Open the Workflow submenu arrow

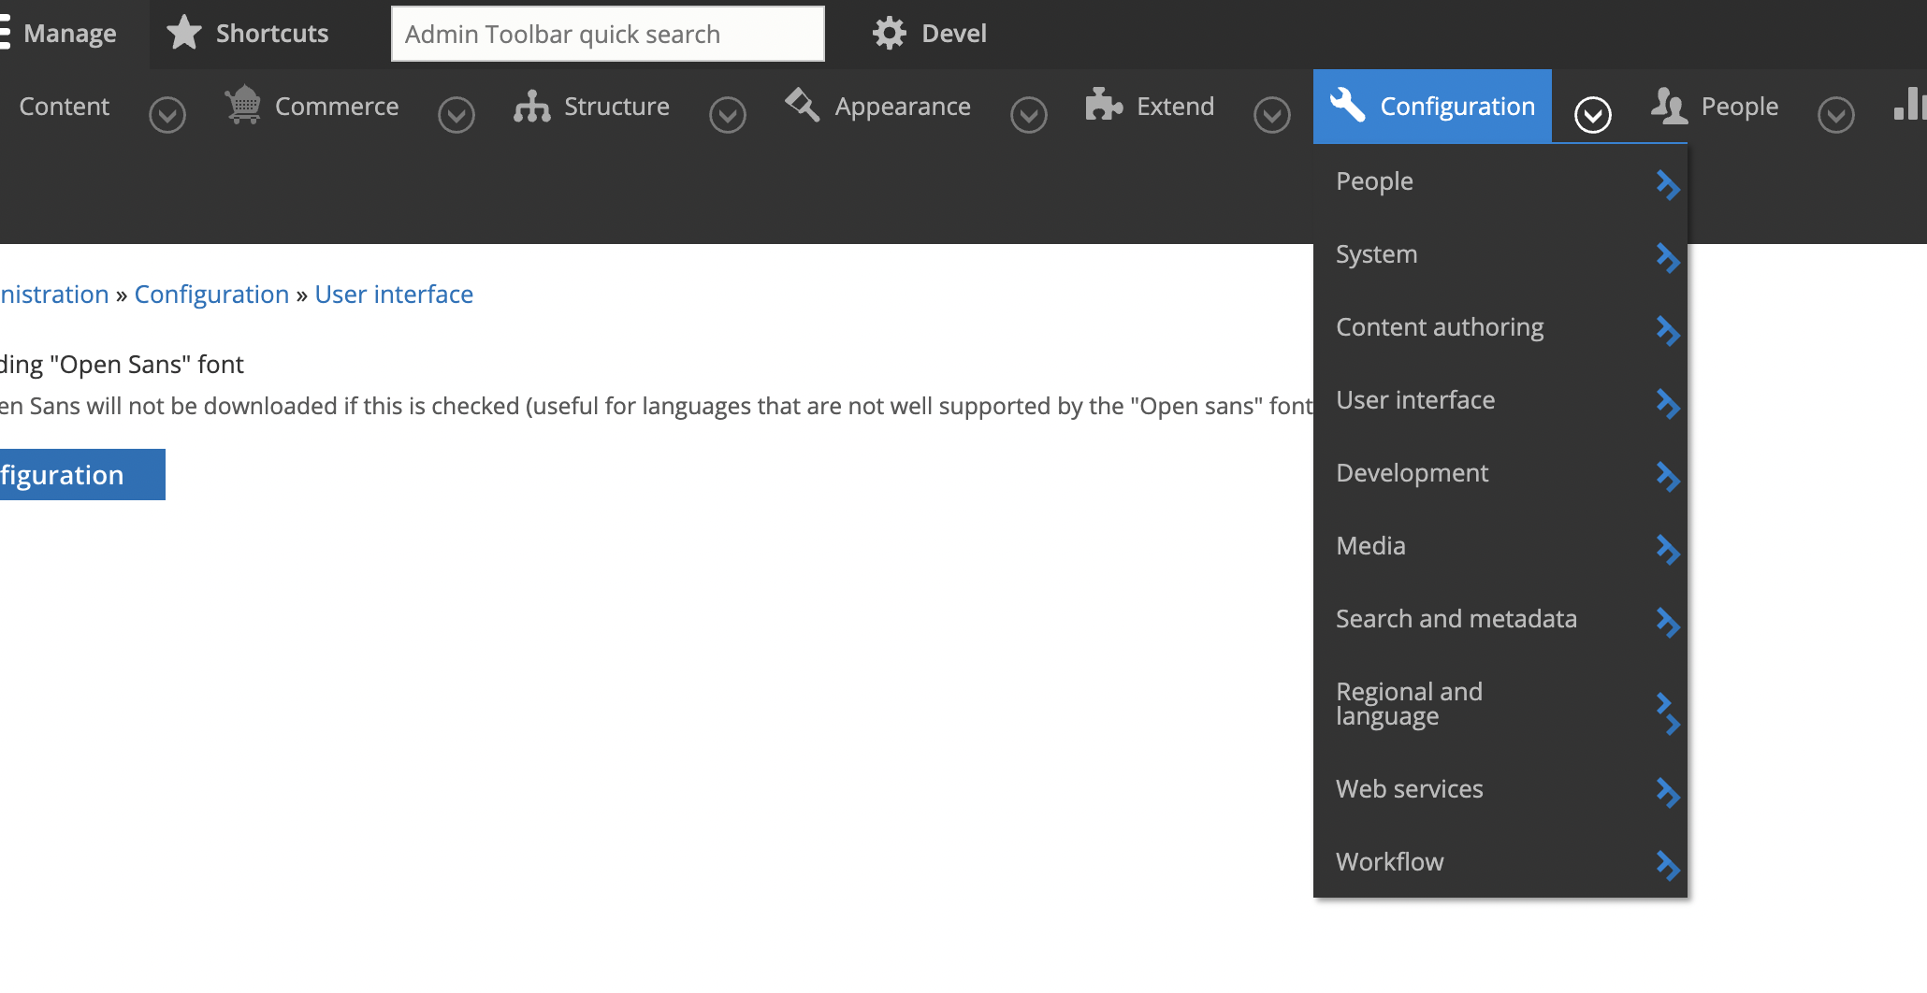pos(1668,867)
